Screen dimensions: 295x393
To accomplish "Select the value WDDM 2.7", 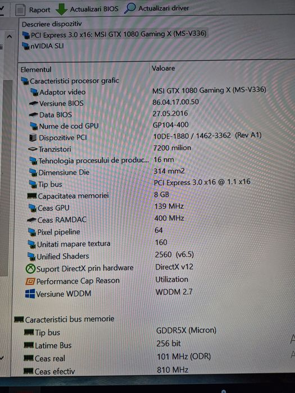I will 174,292.
